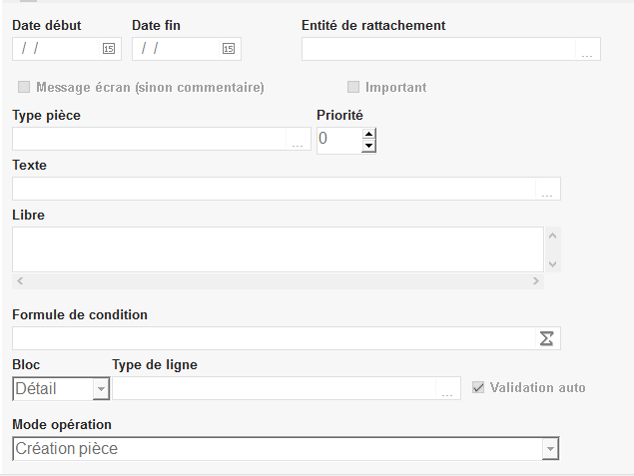Focus the Formule de condition field
The width and height of the screenshot is (634, 476).
pyautogui.click(x=270, y=338)
